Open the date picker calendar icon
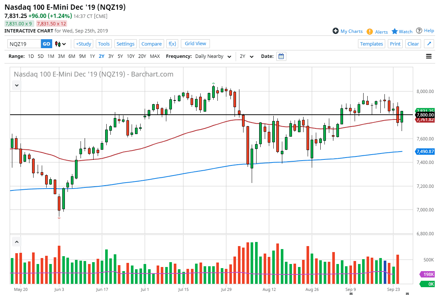The width and height of the screenshot is (443, 295). tap(281, 56)
